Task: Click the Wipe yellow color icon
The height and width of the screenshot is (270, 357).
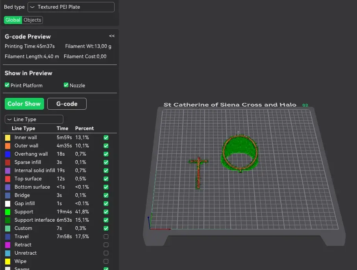Action: click(8, 261)
